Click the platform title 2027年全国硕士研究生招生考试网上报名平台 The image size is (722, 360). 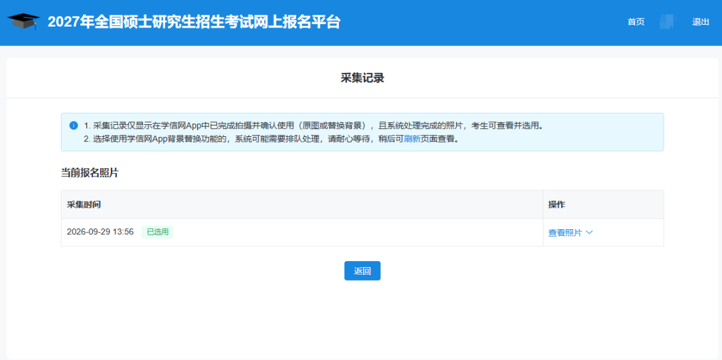pyautogui.click(x=194, y=22)
